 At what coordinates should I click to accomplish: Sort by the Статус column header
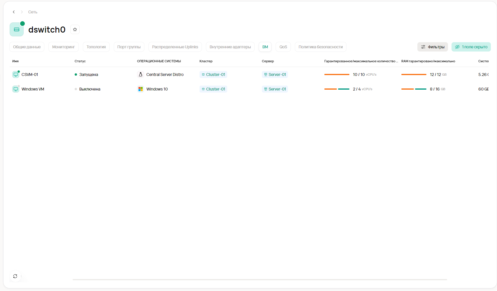pos(80,61)
